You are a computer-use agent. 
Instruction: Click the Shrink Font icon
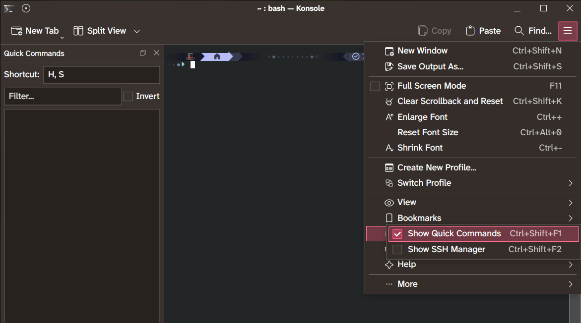point(389,148)
